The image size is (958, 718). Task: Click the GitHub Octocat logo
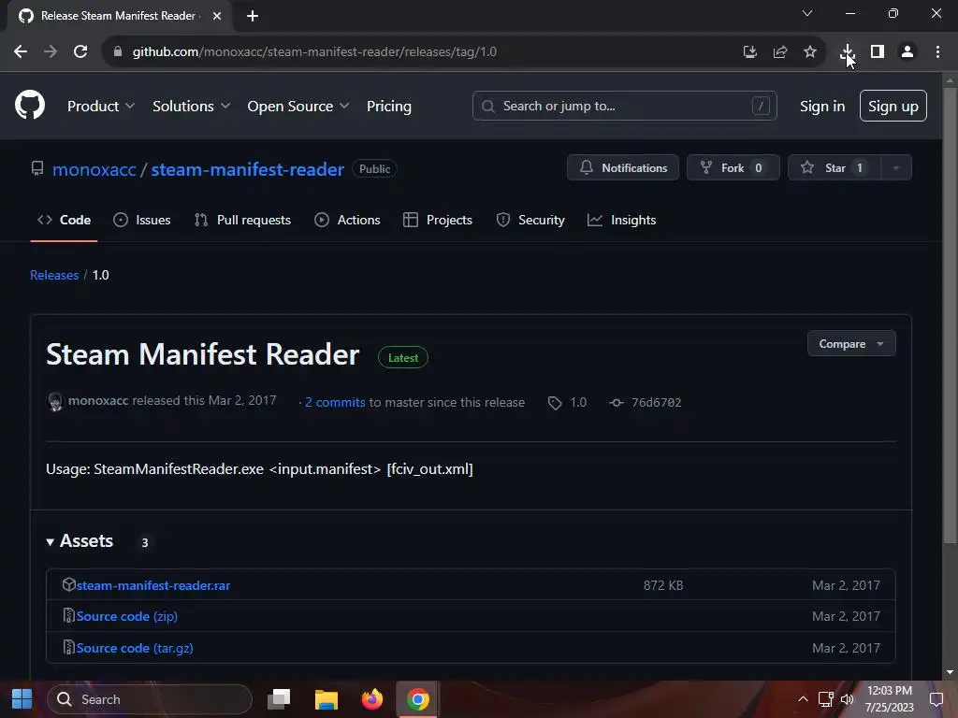[x=30, y=105]
